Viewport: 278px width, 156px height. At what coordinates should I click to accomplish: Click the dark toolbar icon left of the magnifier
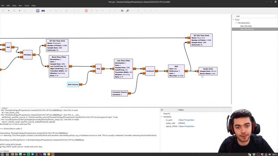122,11
